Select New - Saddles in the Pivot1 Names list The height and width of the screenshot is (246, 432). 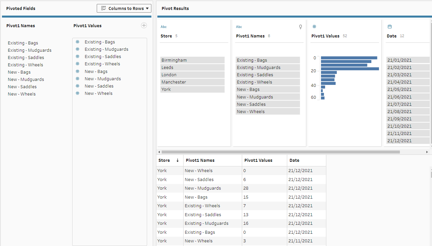(x=22, y=87)
